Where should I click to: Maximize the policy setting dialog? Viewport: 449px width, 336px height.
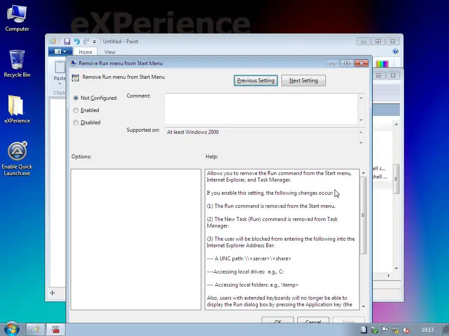point(347,63)
